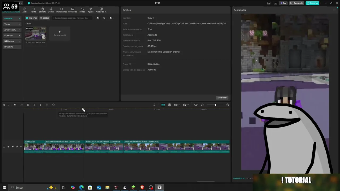This screenshot has width=340, height=191.
Task: Click the taskbar Buscar search box
Action: click(x=34, y=188)
